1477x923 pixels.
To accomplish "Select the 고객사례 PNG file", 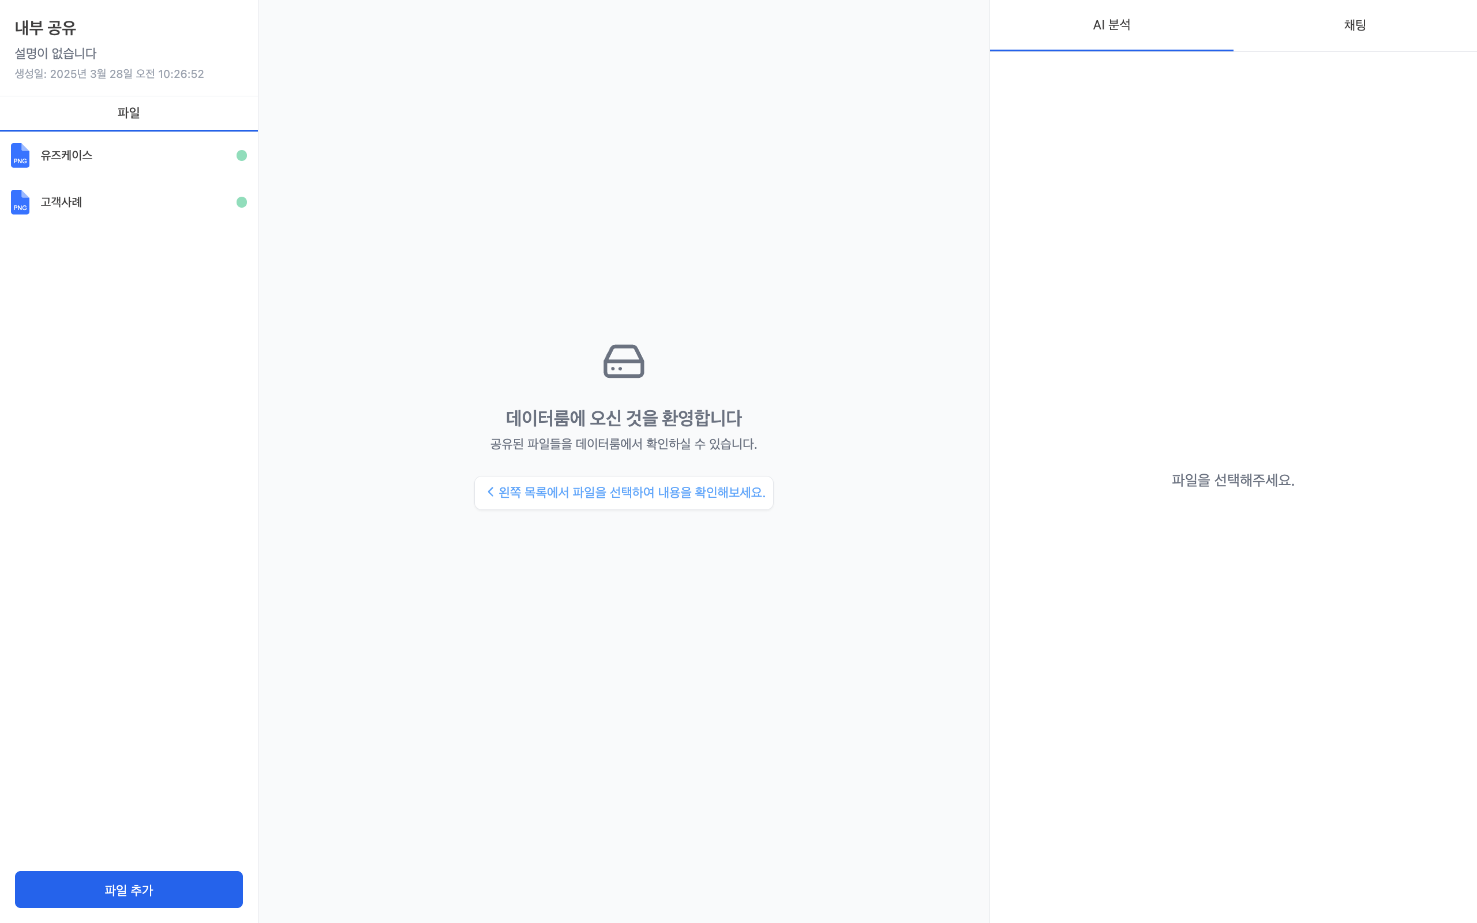I will point(61,201).
